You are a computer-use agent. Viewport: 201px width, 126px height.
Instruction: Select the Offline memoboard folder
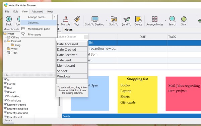(13, 37)
